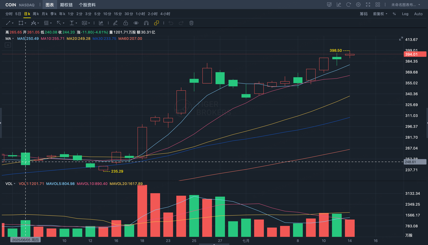Screen dimensions: 428x245
Task: Select the text note annotation tool
Action: [x=84, y=23]
